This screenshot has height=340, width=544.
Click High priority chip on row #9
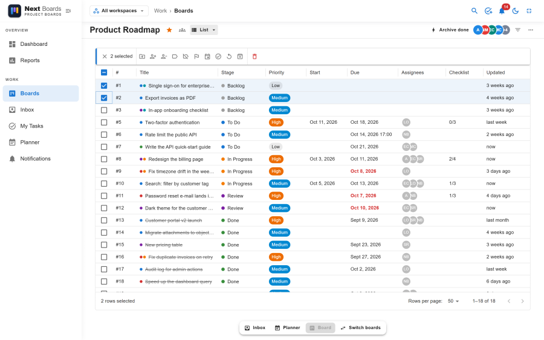tap(276, 172)
